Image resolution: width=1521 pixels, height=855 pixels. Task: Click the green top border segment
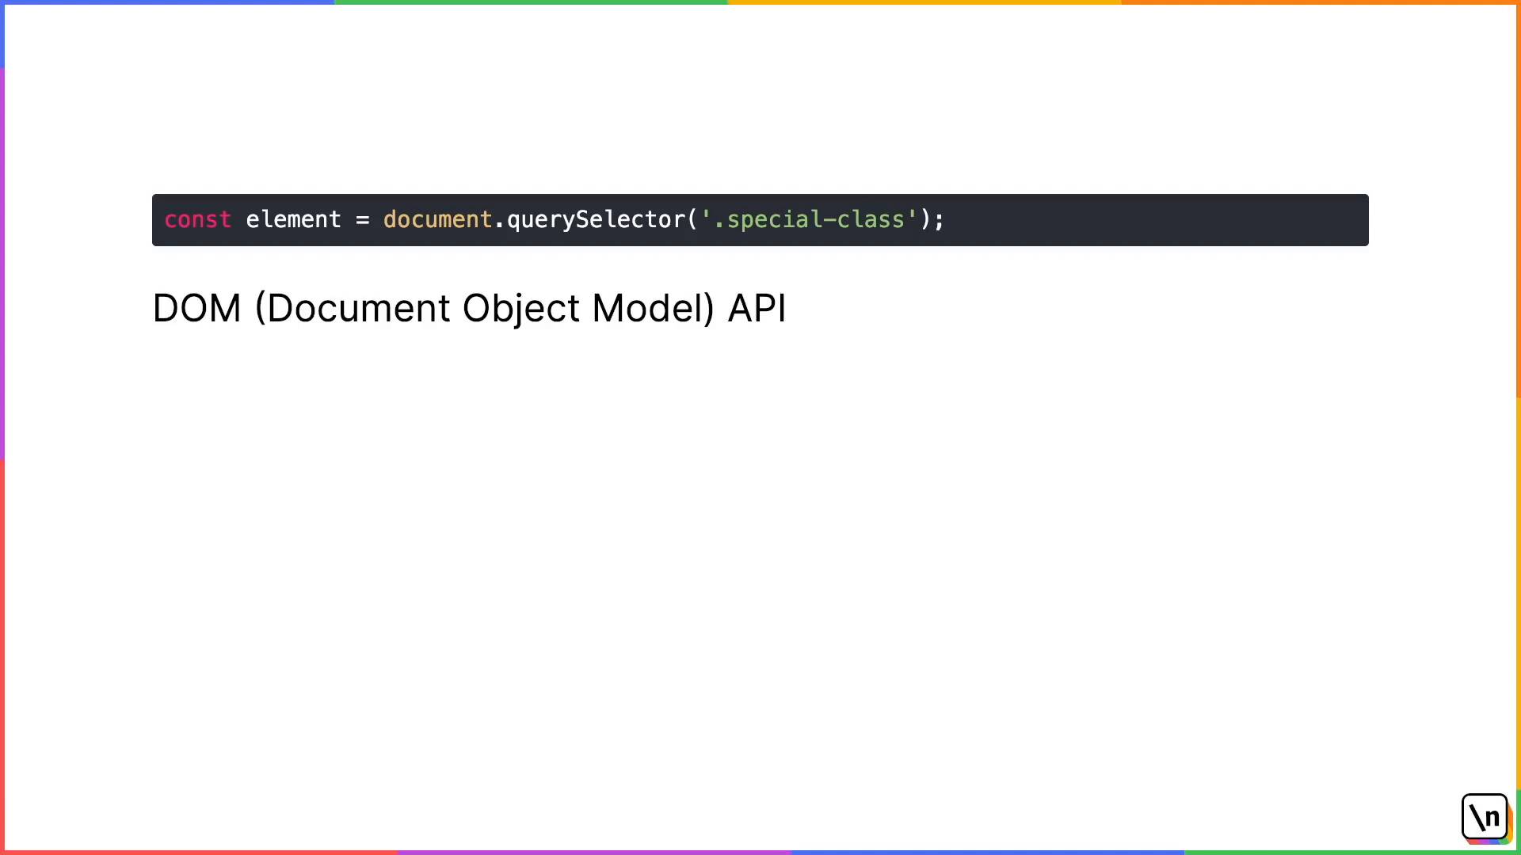pyautogui.click(x=531, y=2)
